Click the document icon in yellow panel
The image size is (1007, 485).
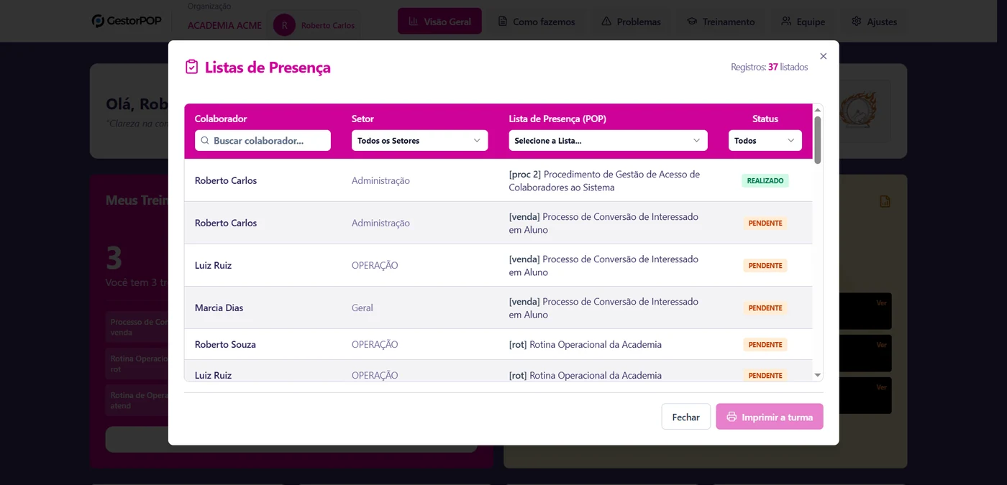tap(885, 202)
